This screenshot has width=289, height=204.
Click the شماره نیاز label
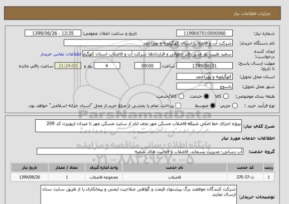click(x=264, y=34)
